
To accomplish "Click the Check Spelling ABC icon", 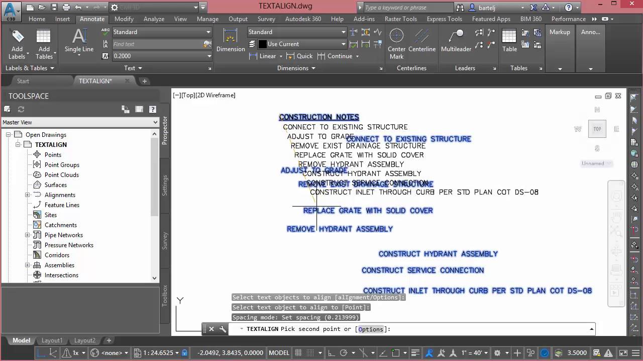I will pyautogui.click(x=105, y=32).
